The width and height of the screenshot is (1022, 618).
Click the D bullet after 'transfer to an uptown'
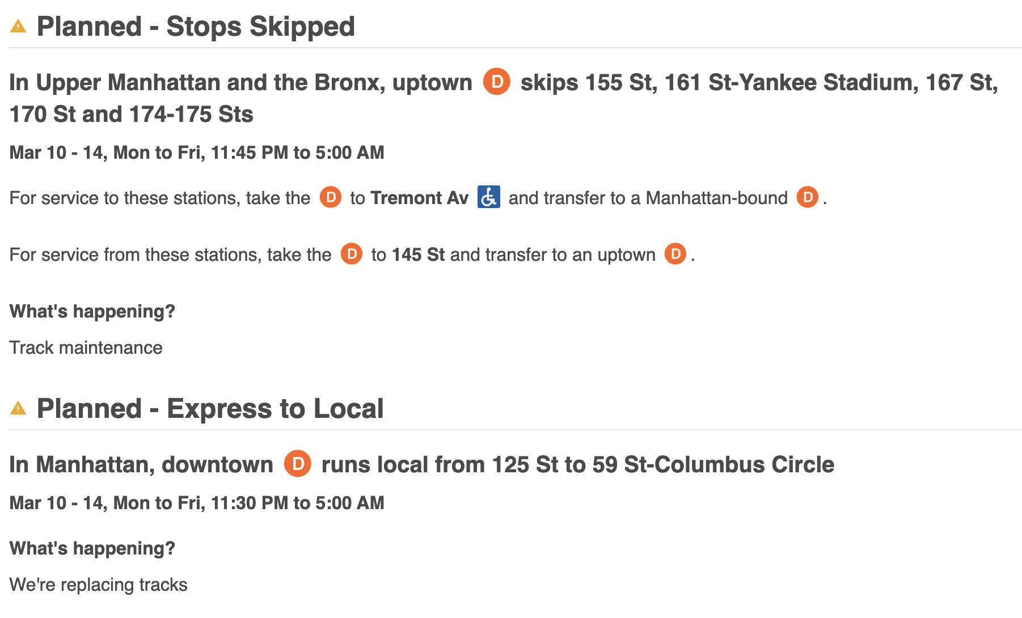pos(675,254)
